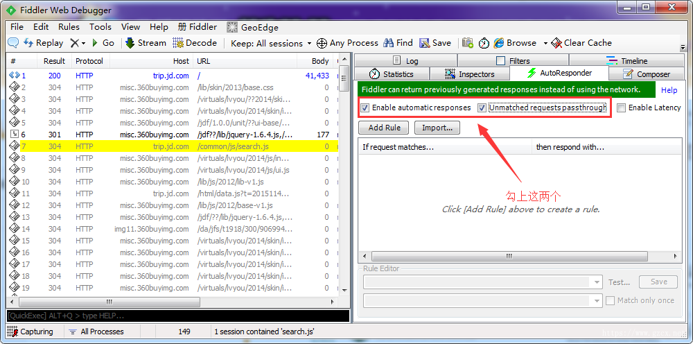Select highlighted session 7 search.js
This screenshot has height=344, width=693.
pos(173,146)
